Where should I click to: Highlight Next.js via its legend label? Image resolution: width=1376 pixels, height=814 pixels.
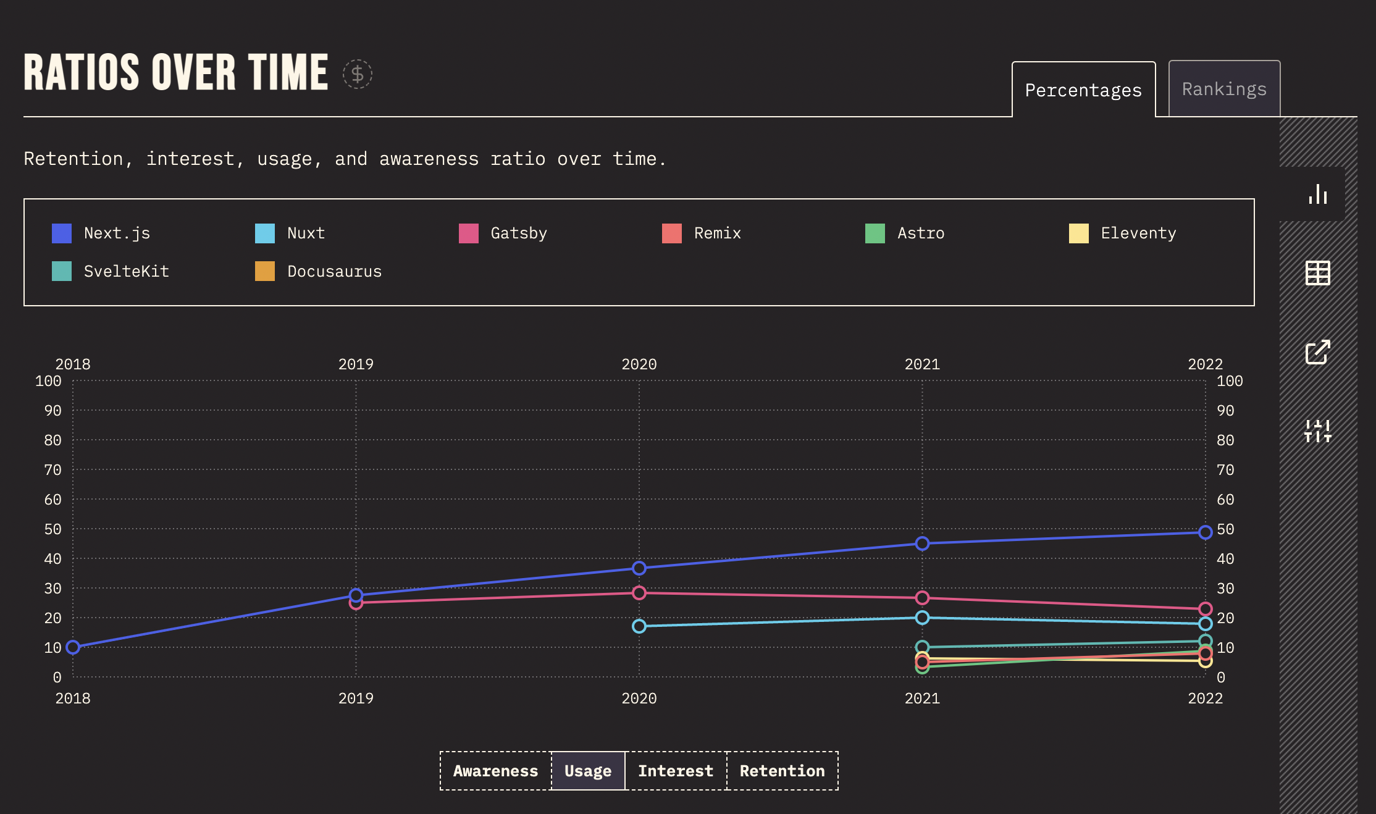(117, 233)
